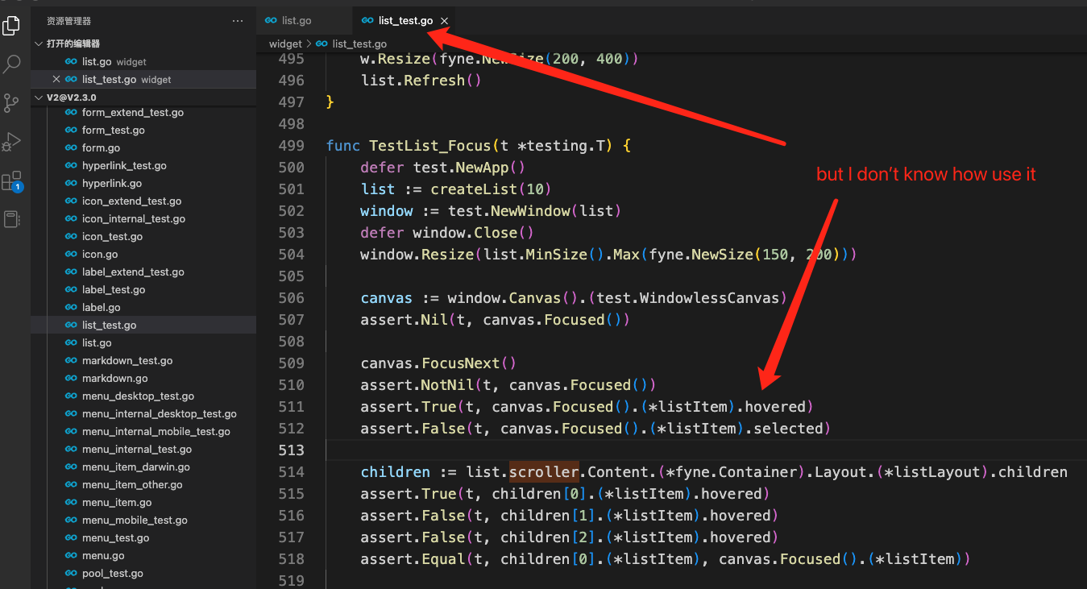Open menu_item_darwin.go in the file tree

point(143,467)
